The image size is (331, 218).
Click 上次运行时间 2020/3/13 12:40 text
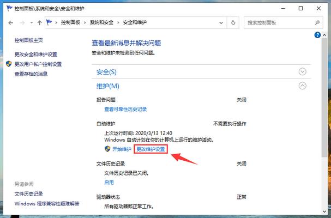click(x=139, y=134)
